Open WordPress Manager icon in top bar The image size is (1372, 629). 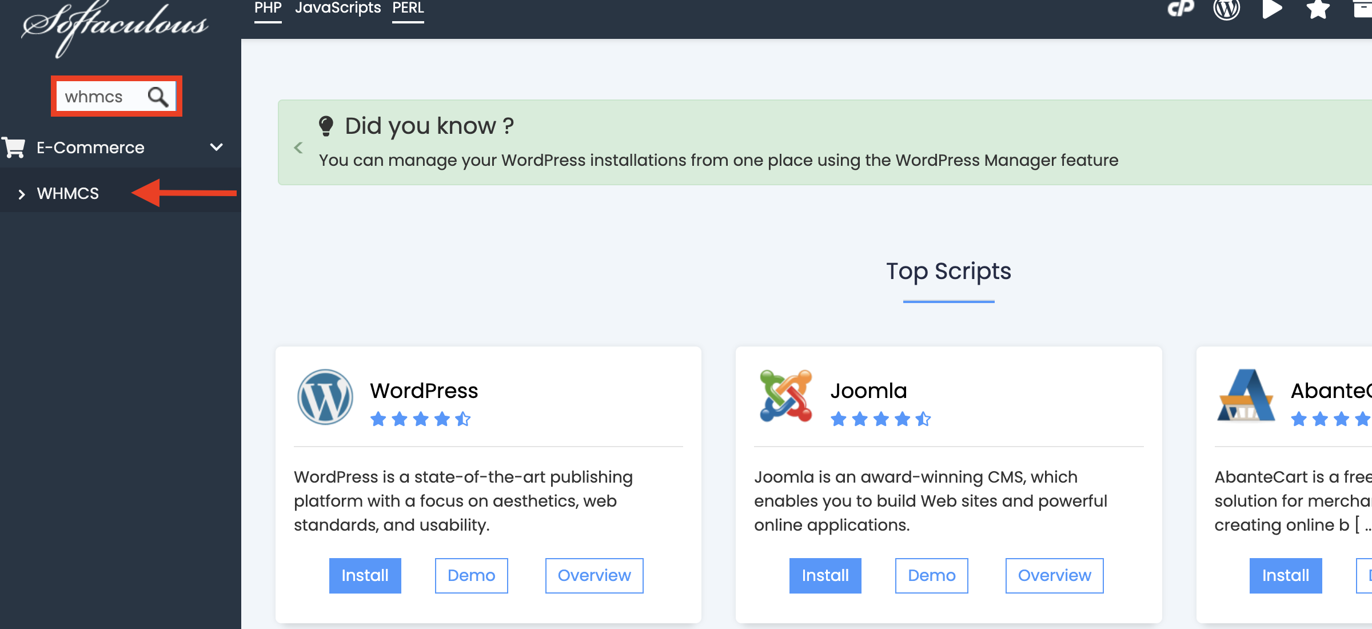(1226, 9)
